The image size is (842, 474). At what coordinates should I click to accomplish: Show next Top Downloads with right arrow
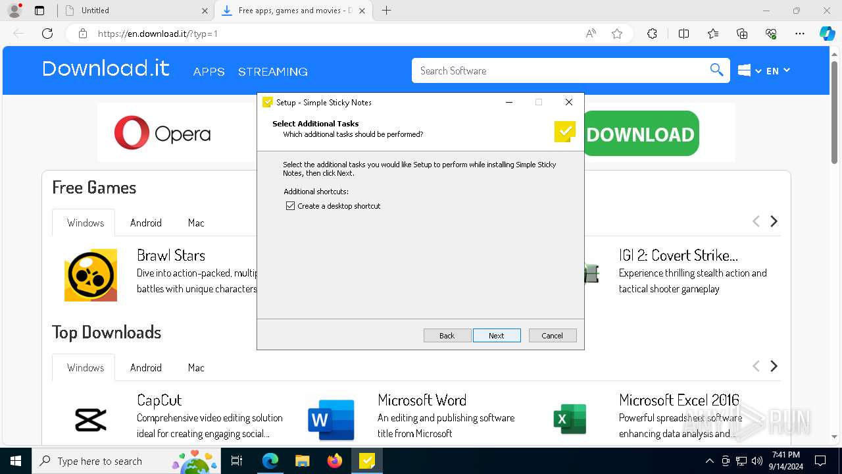(774, 366)
